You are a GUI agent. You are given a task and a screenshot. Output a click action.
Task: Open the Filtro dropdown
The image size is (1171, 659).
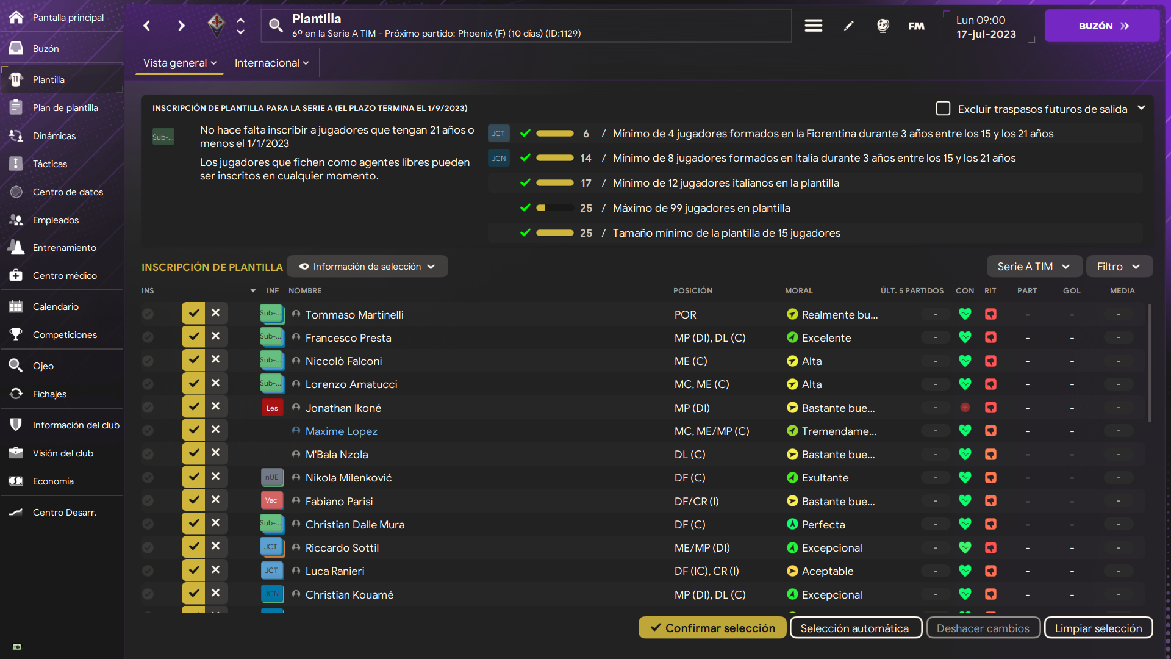[x=1119, y=267]
